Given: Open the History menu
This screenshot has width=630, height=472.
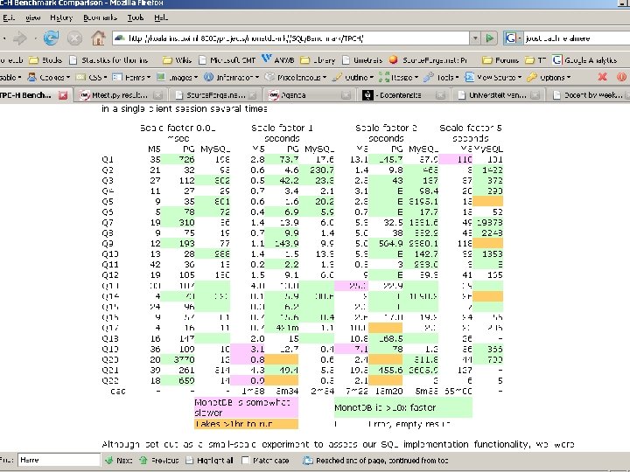Looking at the screenshot, I should coord(61,17).
